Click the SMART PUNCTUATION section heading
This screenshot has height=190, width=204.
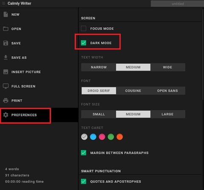101,171
